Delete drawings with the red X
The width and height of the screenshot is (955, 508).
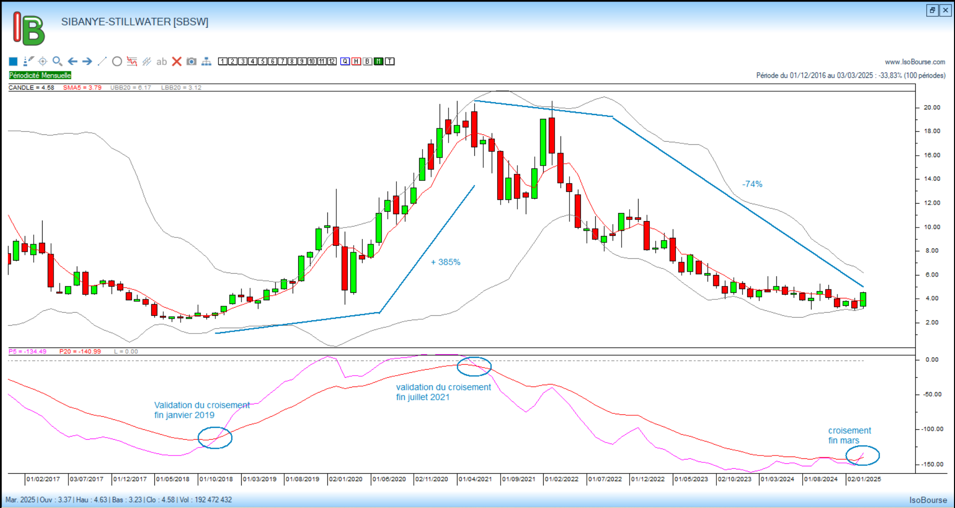point(177,61)
